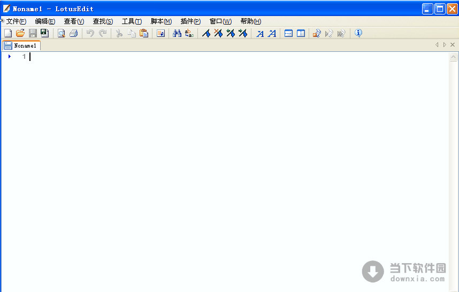Click the Save All dark floppy icon
Viewport: 459px width, 292px height.
[x=44, y=33]
